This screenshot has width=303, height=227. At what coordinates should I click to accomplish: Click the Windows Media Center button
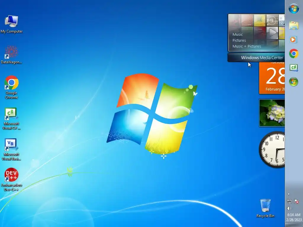tap(256, 58)
